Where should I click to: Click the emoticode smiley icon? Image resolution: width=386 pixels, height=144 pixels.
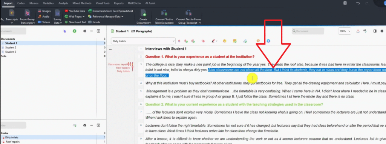(225, 41)
